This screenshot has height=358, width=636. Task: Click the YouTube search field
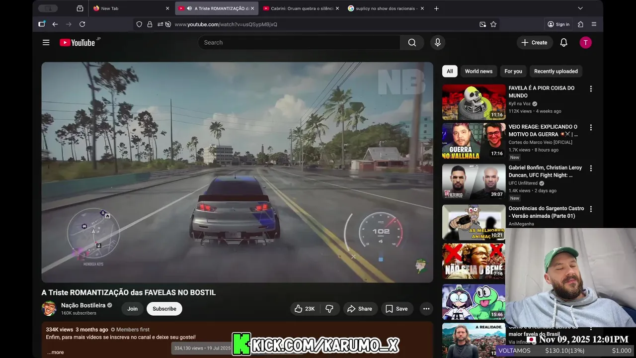point(299,43)
